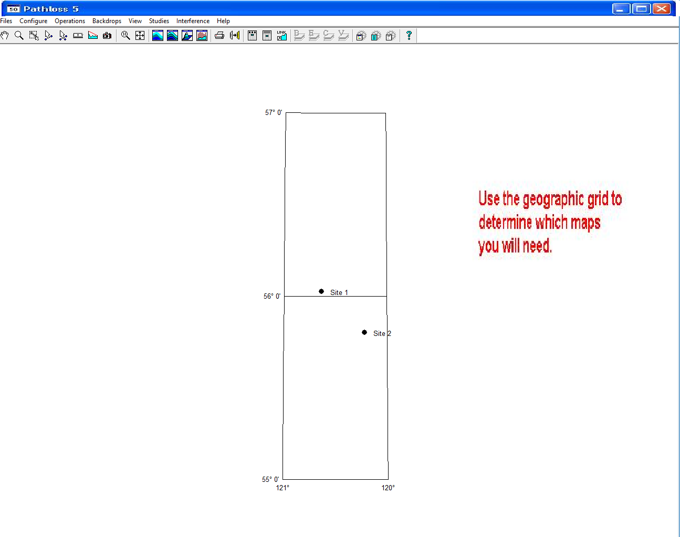Select the Site 2 point on map
This screenshot has height=537, width=680.
(x=364, y=332)
